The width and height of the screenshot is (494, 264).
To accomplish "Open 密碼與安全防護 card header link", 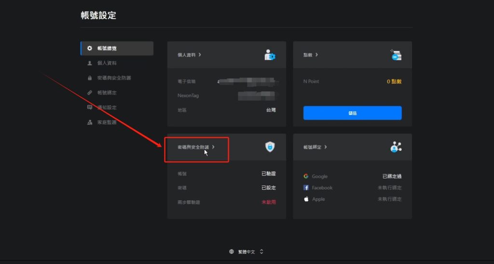I will pos(196,147).
